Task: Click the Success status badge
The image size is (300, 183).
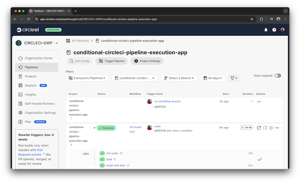Action: (x=106, y=128)
